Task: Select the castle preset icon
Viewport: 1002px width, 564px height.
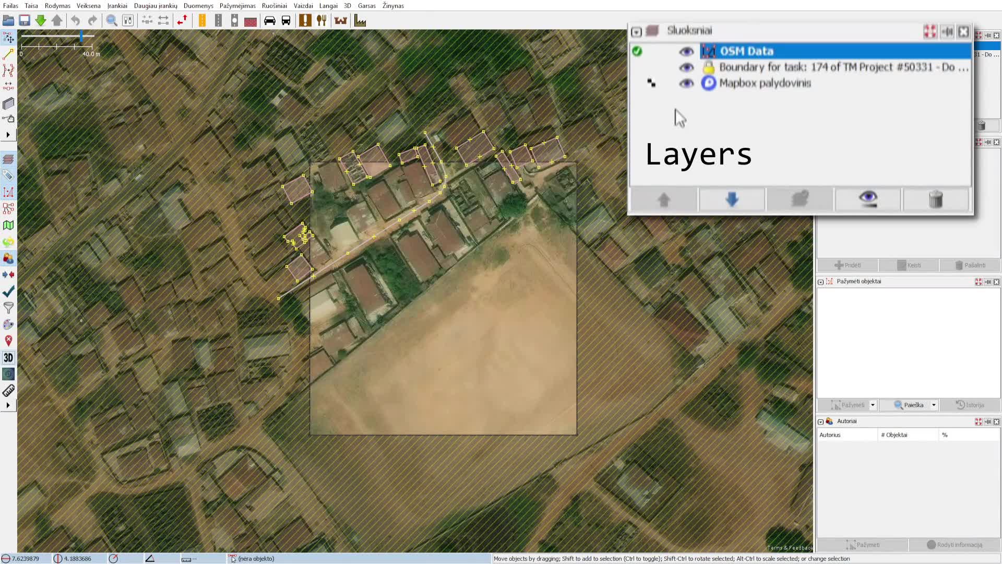Action: tap(341, 20)
